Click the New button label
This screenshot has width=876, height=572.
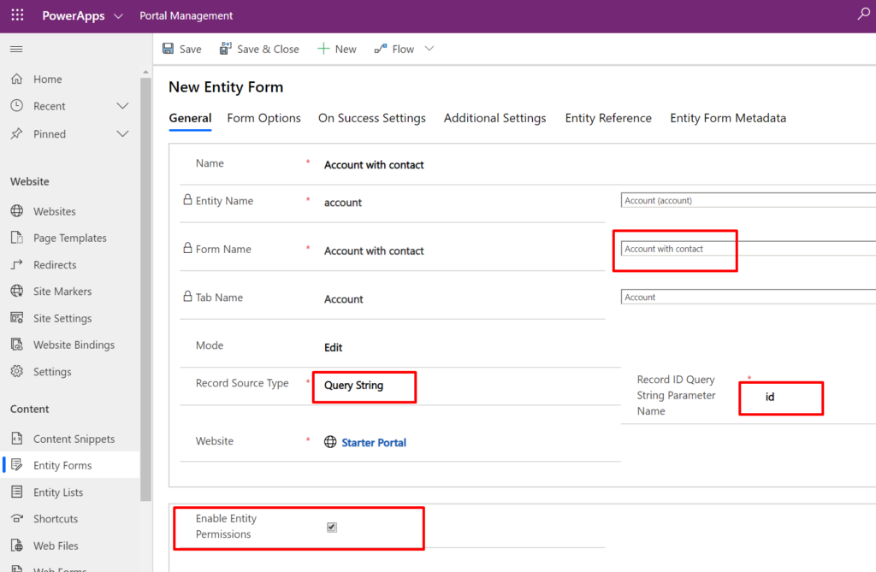346,49
